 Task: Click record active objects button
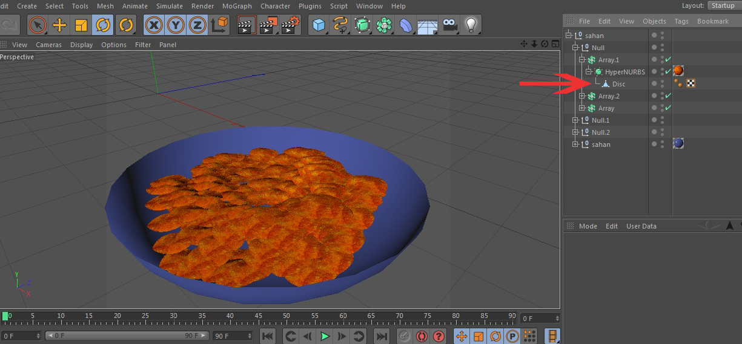point(405,336)
